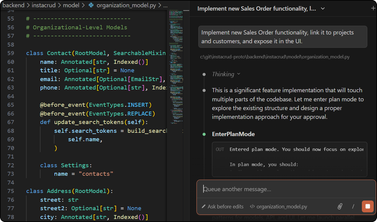Viewport: 377px width, 222px height.
Task: Expand the EnterPlanMode OUT output block
Action: click(289, 159)
